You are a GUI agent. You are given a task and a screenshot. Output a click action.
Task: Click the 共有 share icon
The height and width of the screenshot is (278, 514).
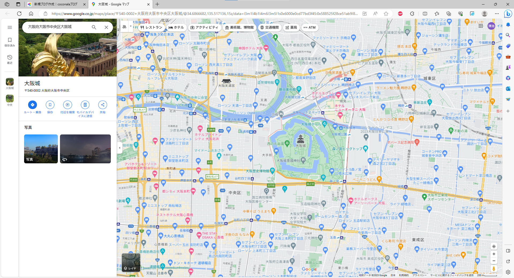tap(103, 105)
